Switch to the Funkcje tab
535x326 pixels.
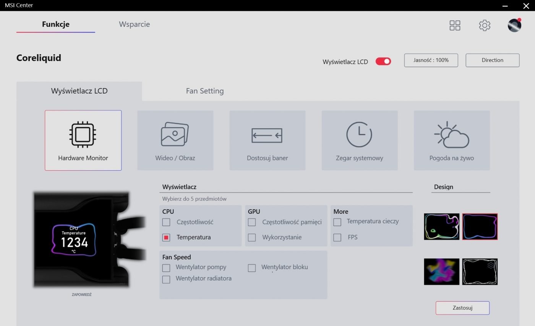(56, 24)
